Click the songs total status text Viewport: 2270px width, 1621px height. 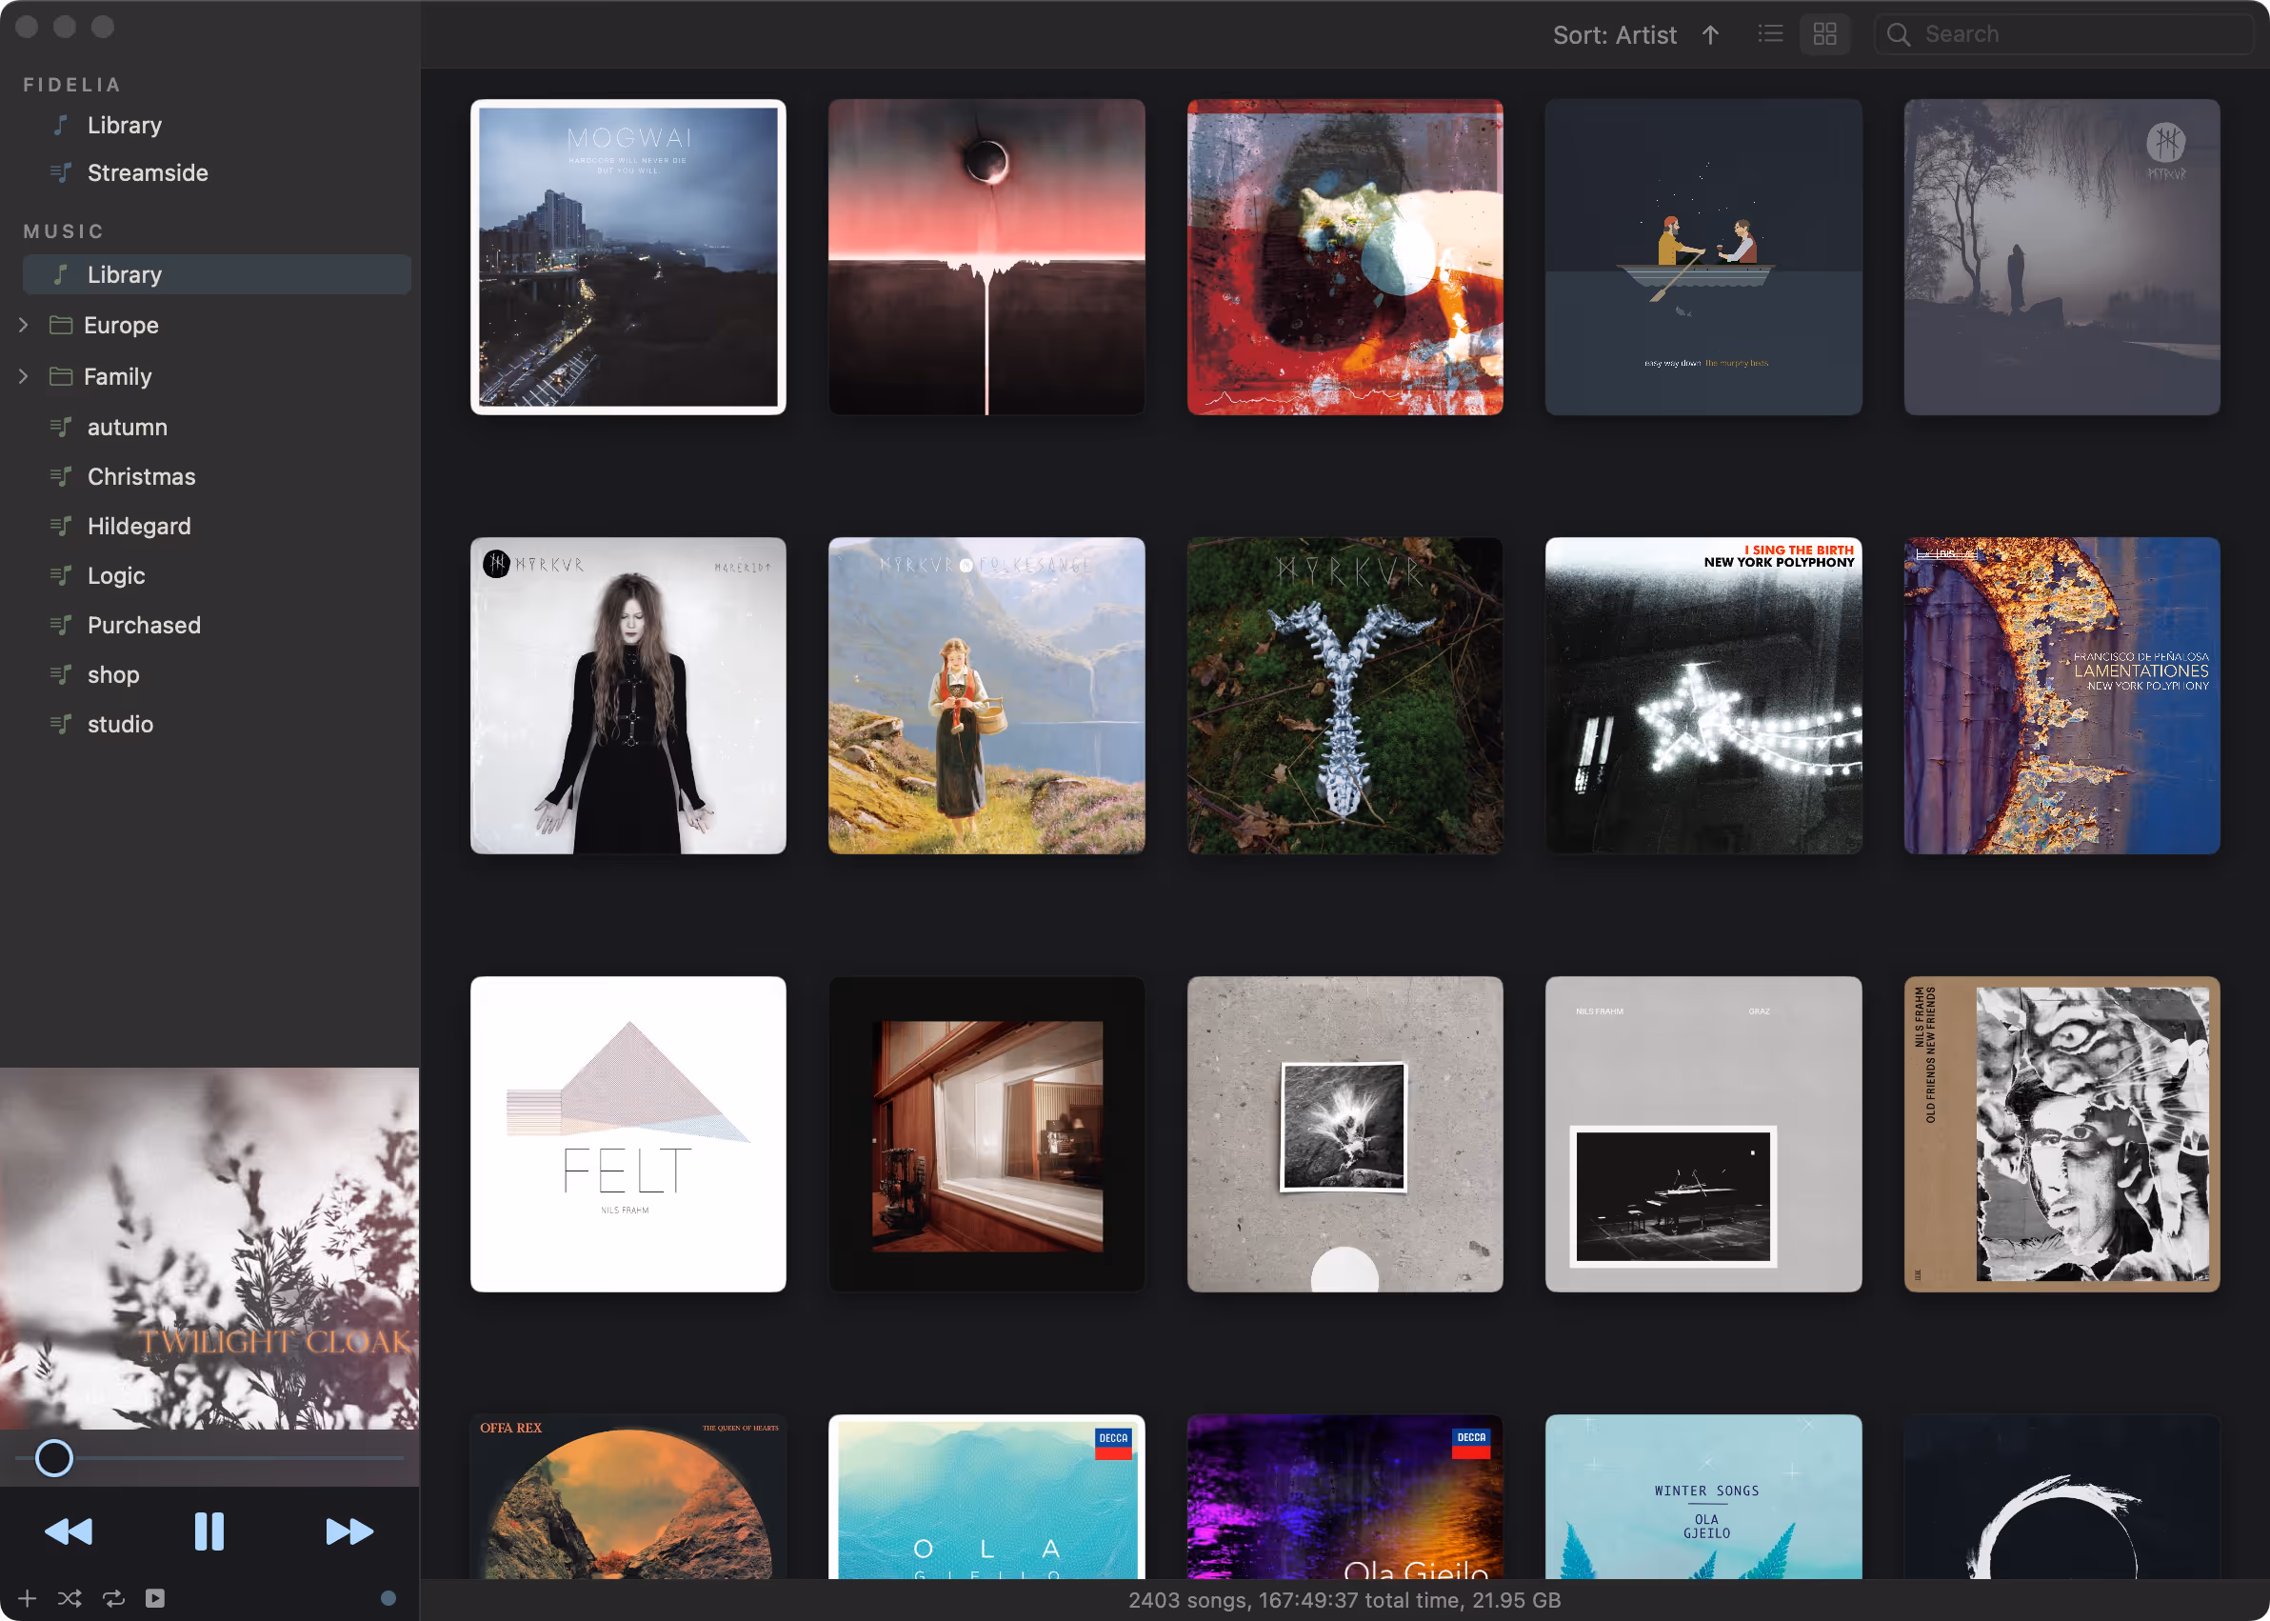pyautogui.click(x=1344, y=1600)
